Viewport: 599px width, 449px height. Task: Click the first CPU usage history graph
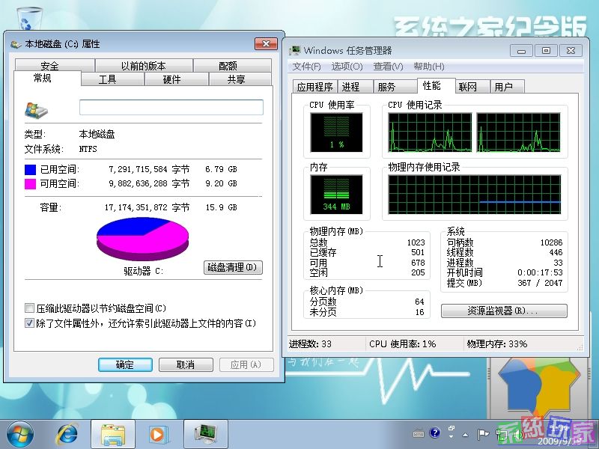pyautogui.click(x=430, y=132)
